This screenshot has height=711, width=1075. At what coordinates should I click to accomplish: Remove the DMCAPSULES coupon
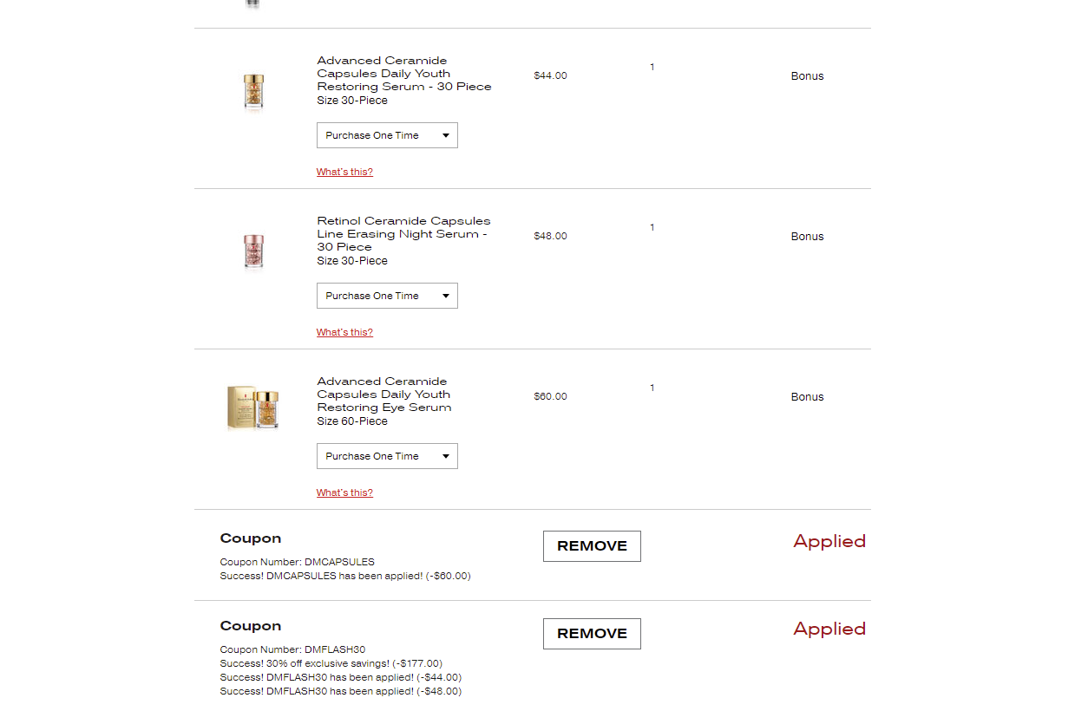(592, 546)
